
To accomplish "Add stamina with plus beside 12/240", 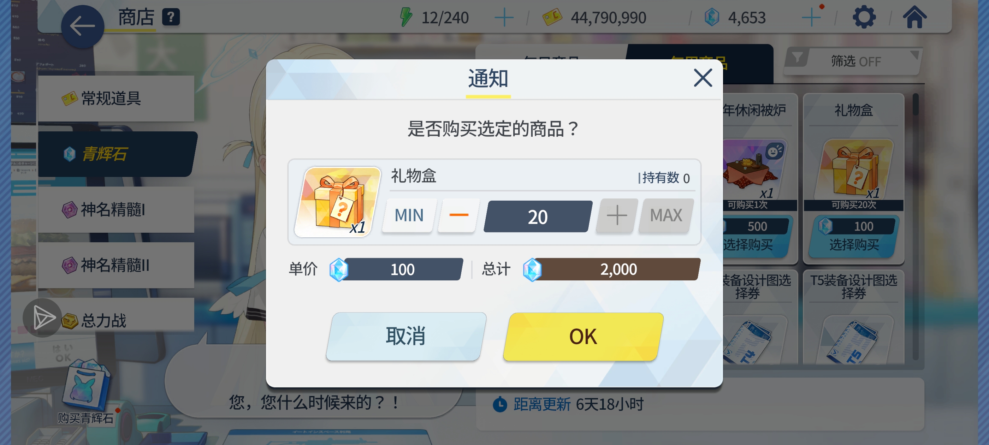I will click(x=504, y=18).
